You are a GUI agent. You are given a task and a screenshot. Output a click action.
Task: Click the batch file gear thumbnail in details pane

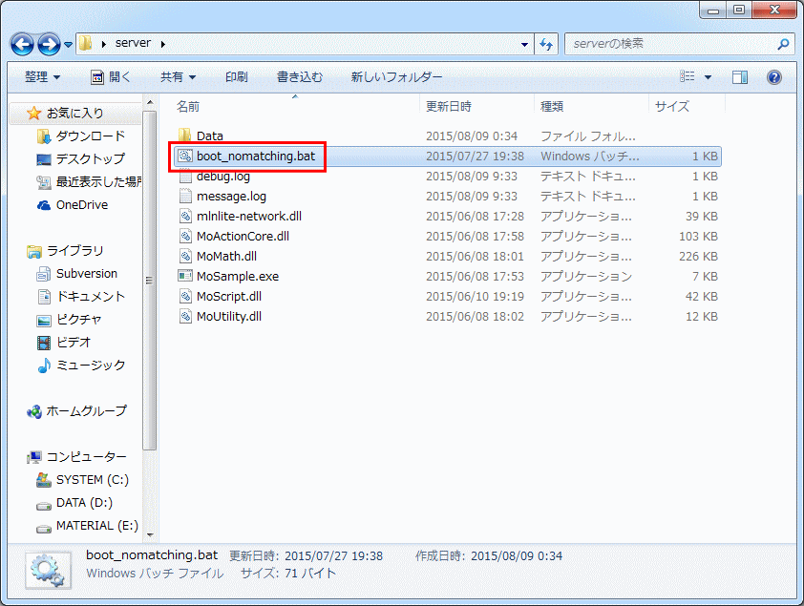[48, 570]
